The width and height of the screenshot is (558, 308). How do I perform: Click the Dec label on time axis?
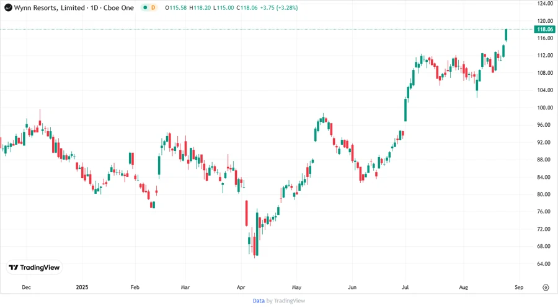coord(26,287)
